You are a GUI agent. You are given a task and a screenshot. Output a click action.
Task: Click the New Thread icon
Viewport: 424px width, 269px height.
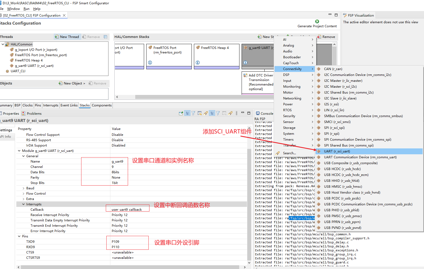click(x=57, y=37)
